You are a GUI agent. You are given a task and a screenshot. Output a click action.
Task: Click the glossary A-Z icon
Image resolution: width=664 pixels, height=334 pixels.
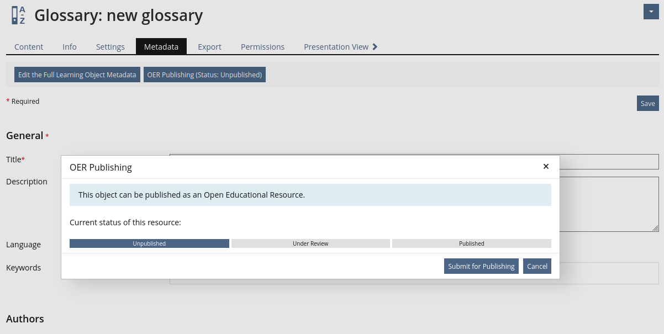[x=18, y=15]
